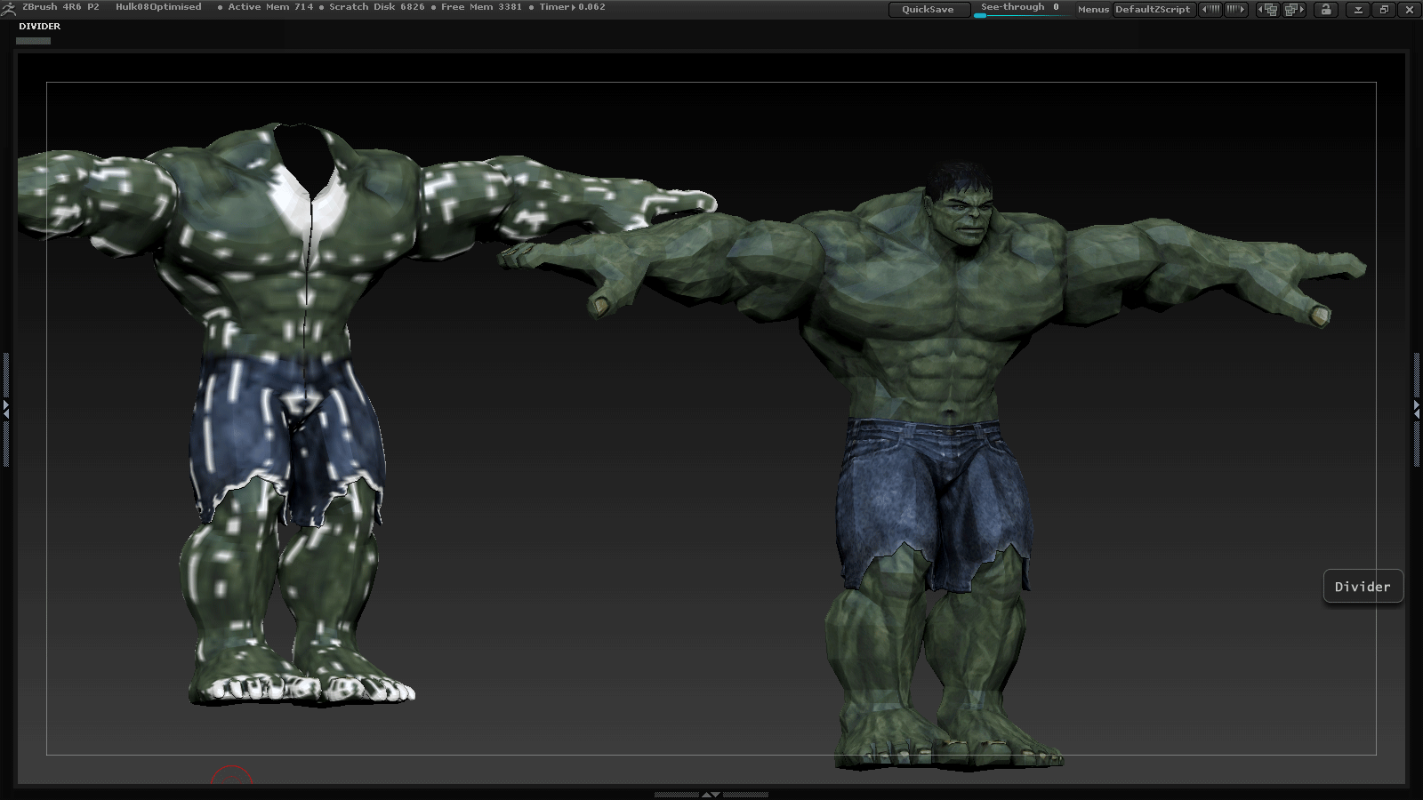
Task: Load previous UI layout icon
Action: point(1267,9)
